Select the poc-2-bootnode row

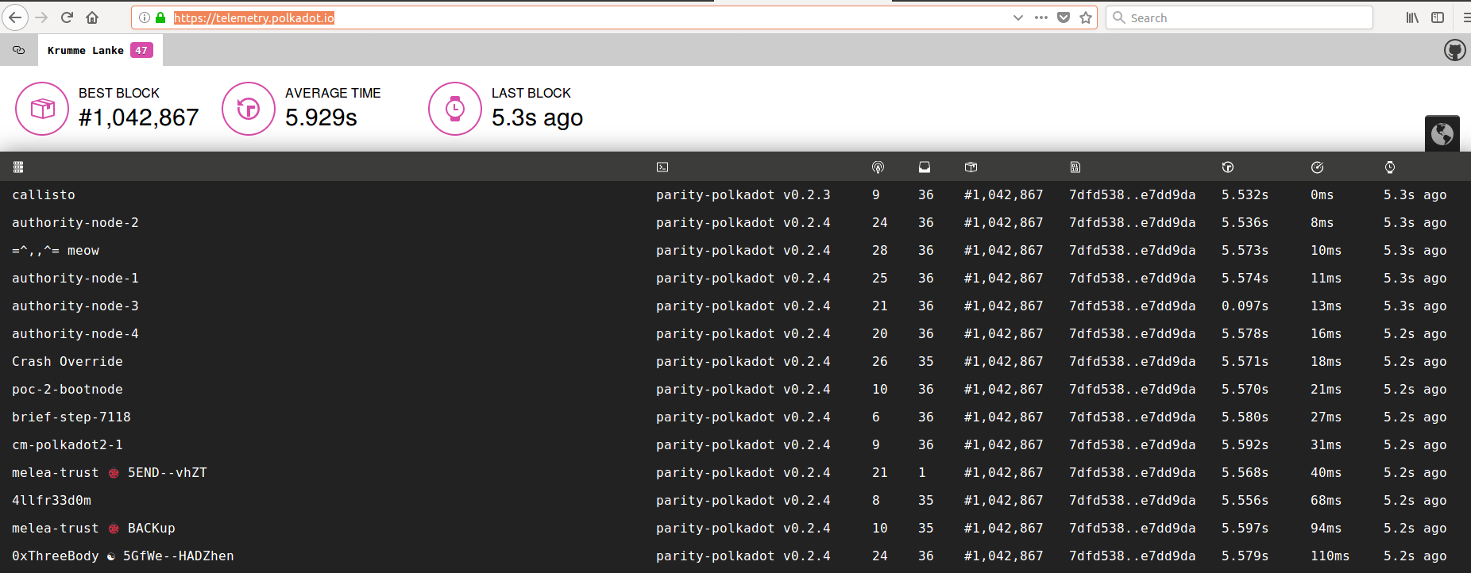tap(735, 389)
